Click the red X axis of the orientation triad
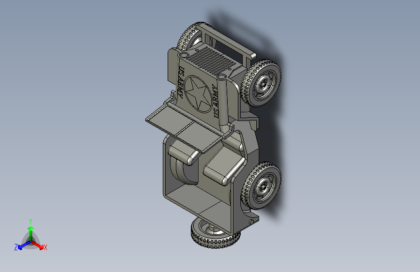Viewport: 420px width, 272px height. 37,245
